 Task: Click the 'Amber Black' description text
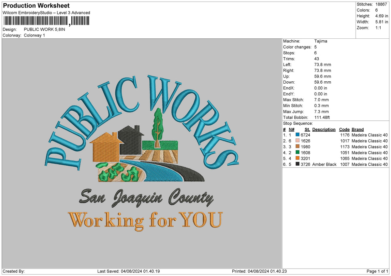tap(324, 164)
